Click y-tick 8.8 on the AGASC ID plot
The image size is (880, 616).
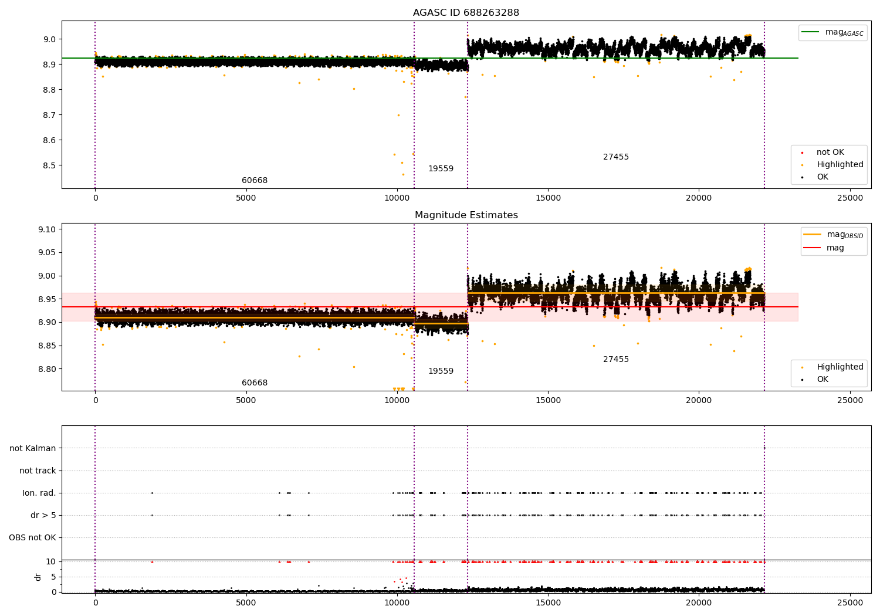49,90
